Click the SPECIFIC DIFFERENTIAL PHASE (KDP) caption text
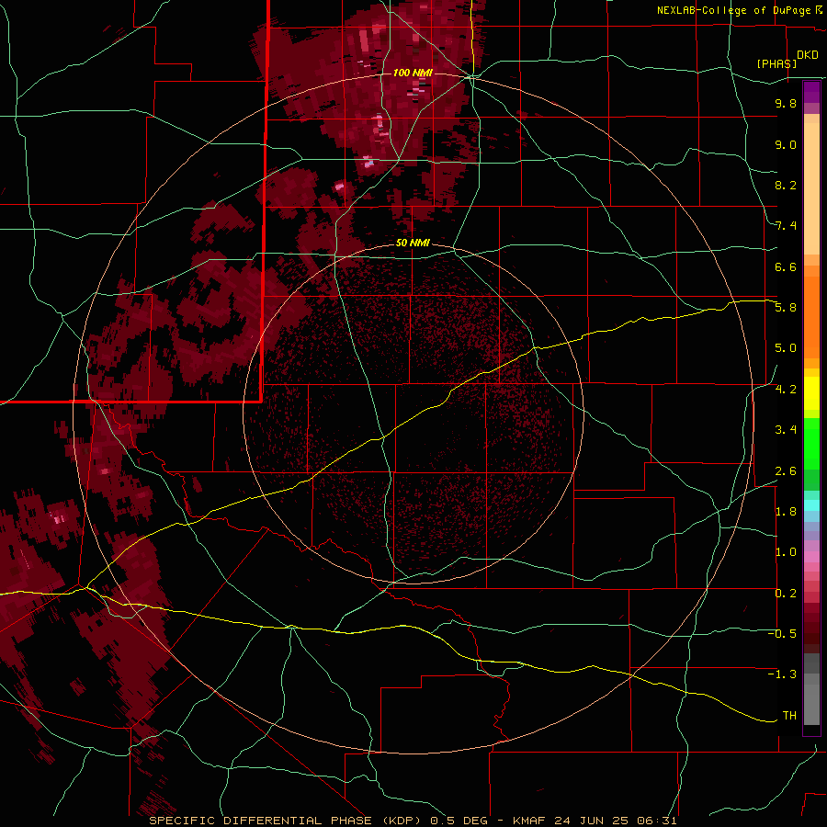 pyautogui.click(x=287, y=821)
